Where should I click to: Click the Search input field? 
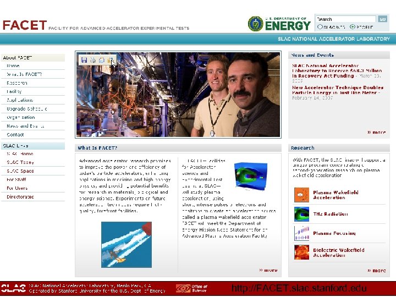click(x=346, y=19)
